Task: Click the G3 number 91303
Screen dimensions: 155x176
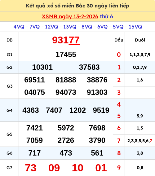Action: 97,92
